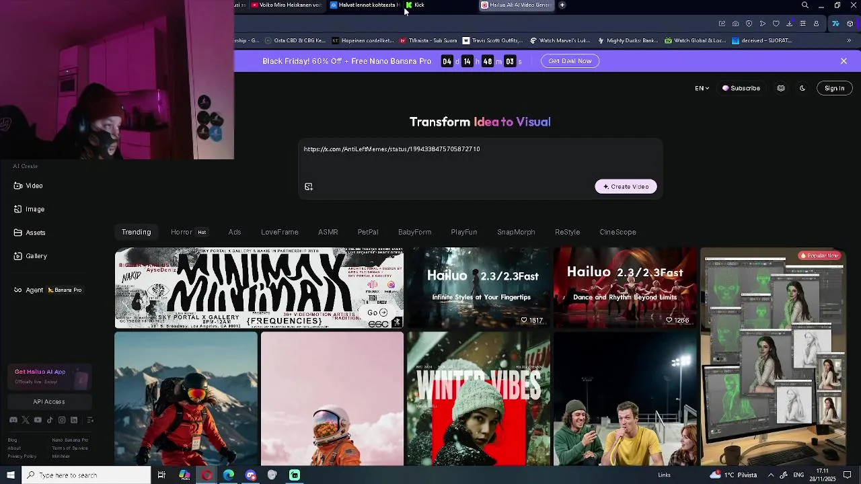Open Assets in the sidebar

point(30,233)
